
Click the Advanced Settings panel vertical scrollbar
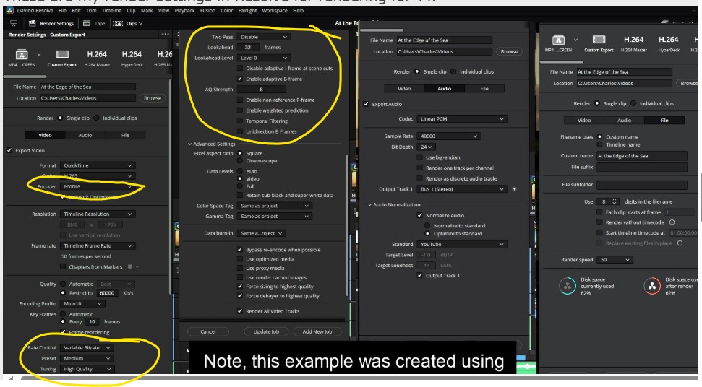tap(346, 226)
